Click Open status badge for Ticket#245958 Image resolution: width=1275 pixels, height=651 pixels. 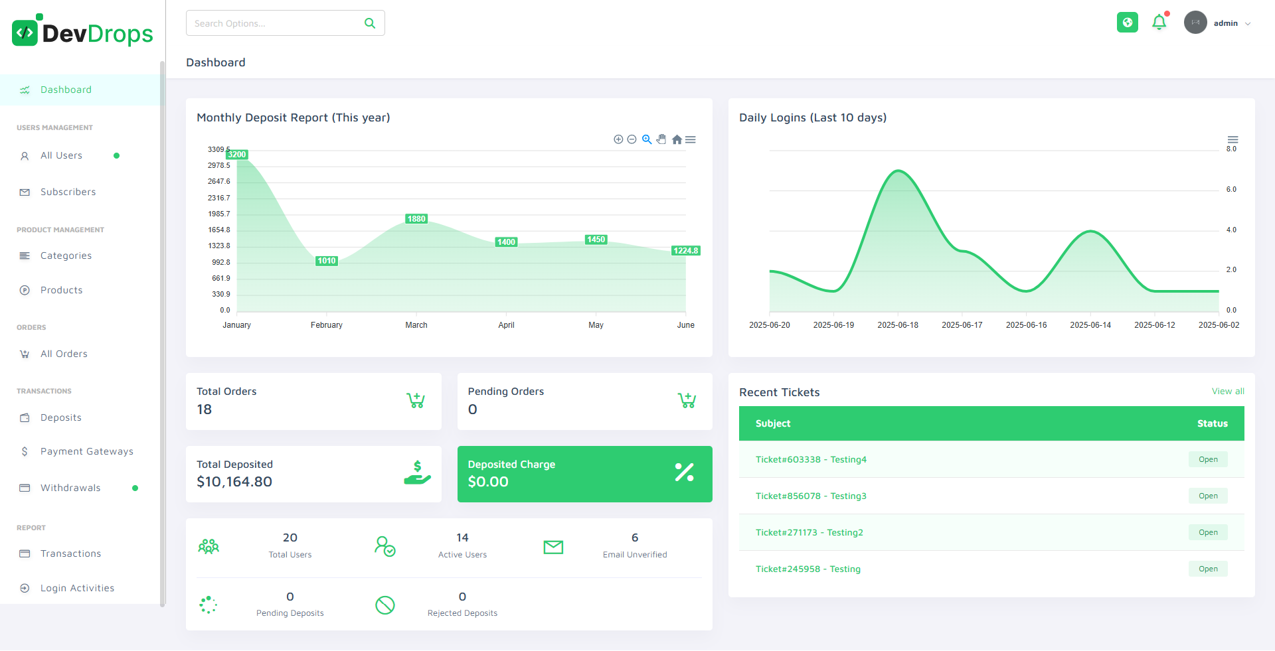click(x=1208, y=569)
